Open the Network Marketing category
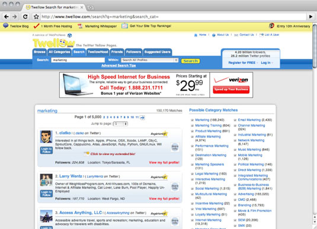Screen dimensions: 317x229 [251, 140]
